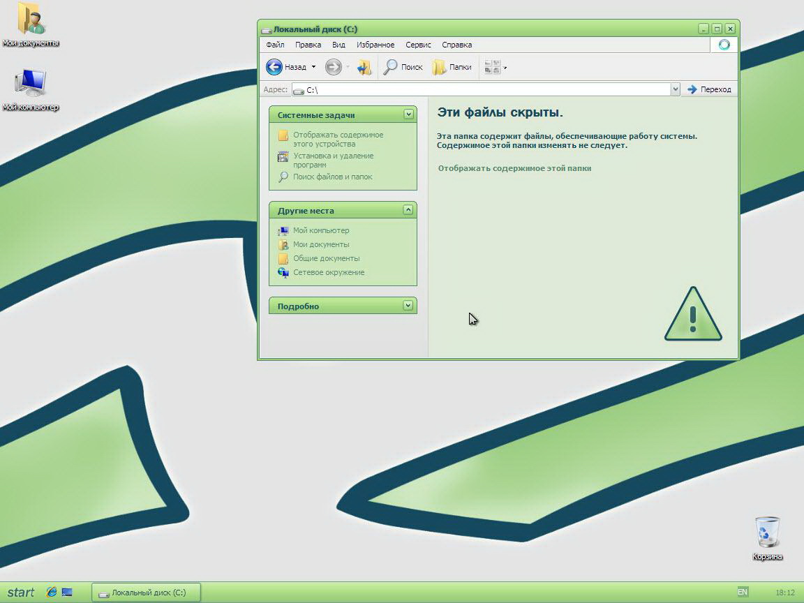
Task: Click the Up folder toolbar icon
Action: (364, 67)
